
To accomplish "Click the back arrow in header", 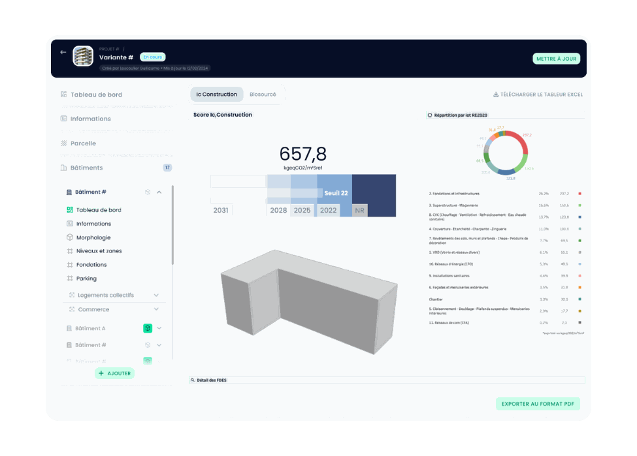I will [63, 52].
